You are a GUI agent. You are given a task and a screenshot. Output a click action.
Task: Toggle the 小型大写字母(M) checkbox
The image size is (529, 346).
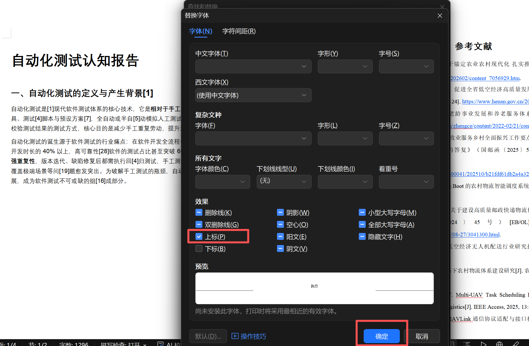pos(362,212)
